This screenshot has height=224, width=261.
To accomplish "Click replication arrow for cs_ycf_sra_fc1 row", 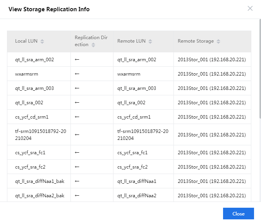I will [77, 153].
